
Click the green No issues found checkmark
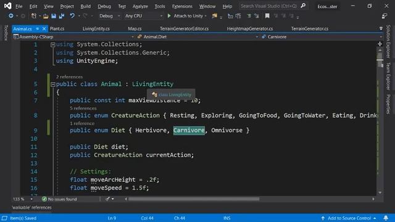pos(44,199)
